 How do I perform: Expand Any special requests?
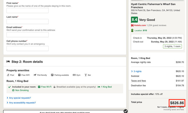[x=19, y=98]
